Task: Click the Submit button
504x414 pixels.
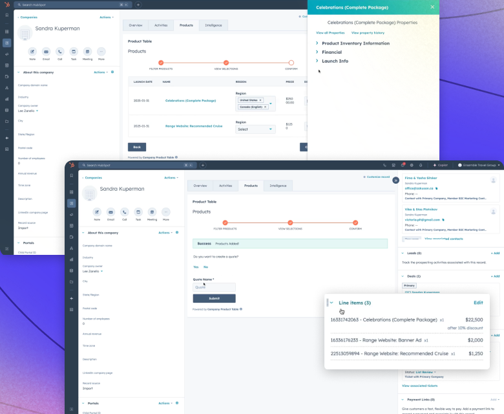Action: tap(214, 298)
